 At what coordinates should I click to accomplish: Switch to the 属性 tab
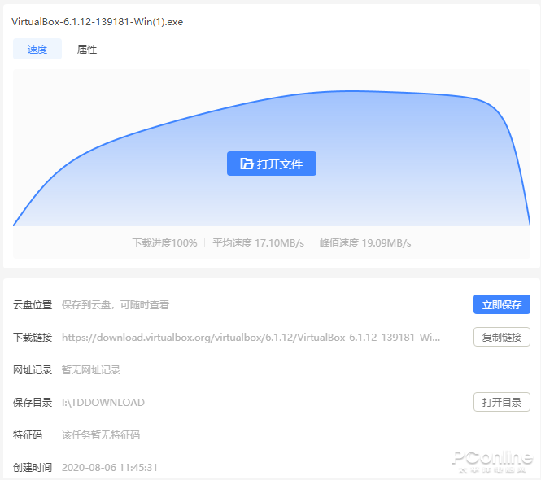point(87,50)
